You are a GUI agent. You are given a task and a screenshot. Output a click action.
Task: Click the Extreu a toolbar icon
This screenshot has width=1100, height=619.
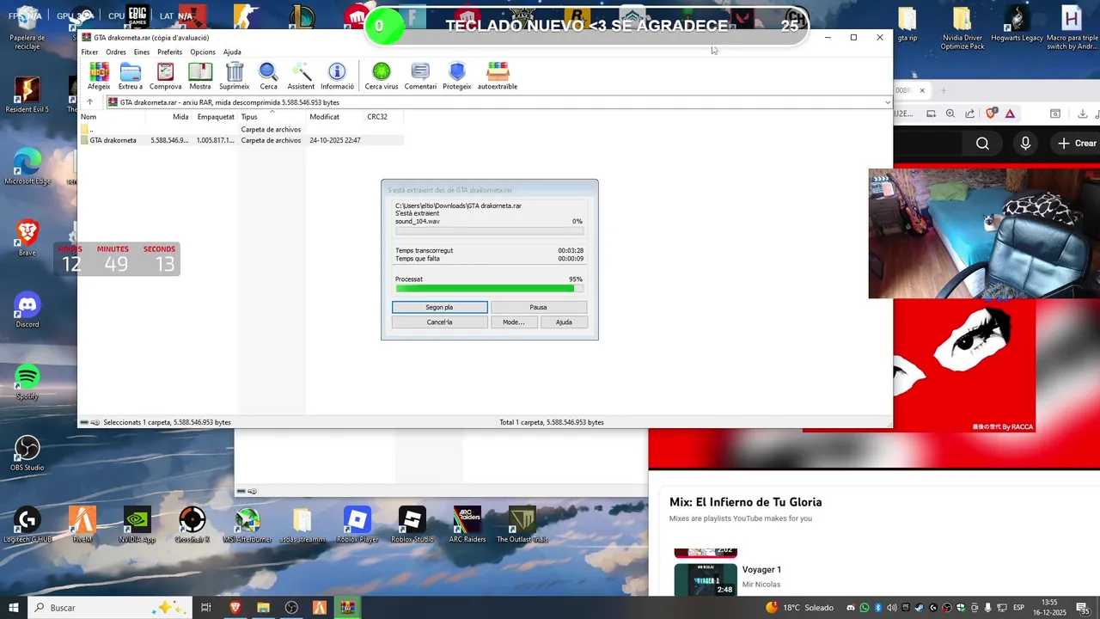pyautogui.click(x=131, y=77)
